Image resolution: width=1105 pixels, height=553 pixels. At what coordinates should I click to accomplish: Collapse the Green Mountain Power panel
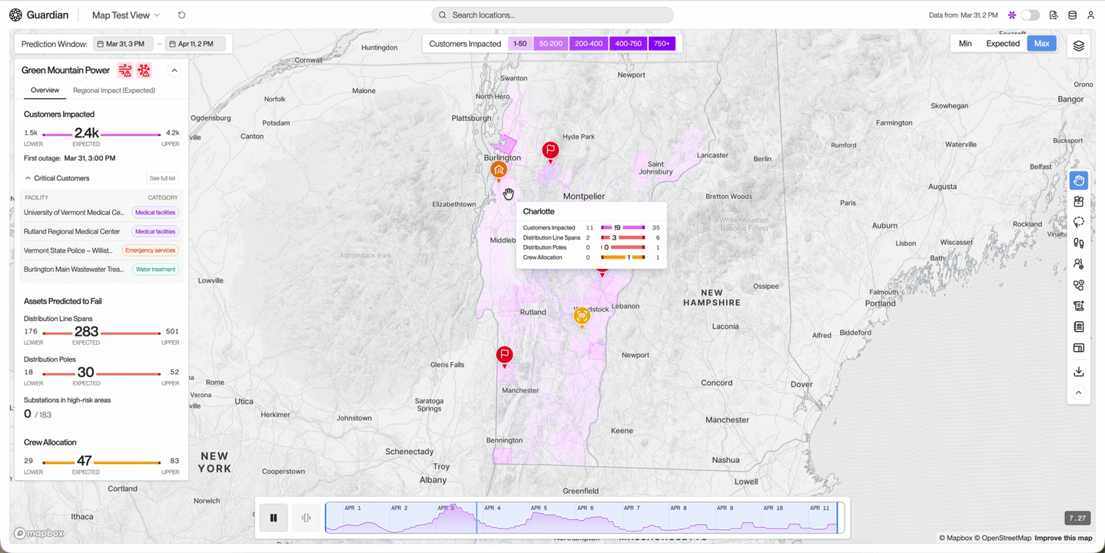click(x=174, y=71)
